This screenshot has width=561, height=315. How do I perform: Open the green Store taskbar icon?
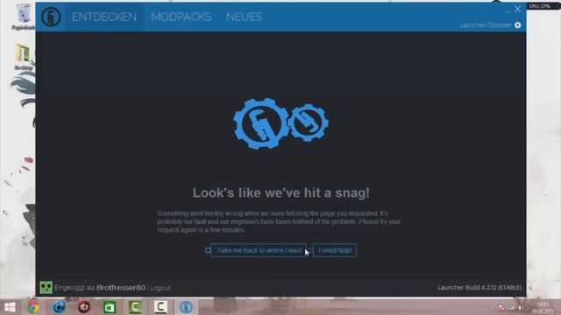[x=110, y=307]
